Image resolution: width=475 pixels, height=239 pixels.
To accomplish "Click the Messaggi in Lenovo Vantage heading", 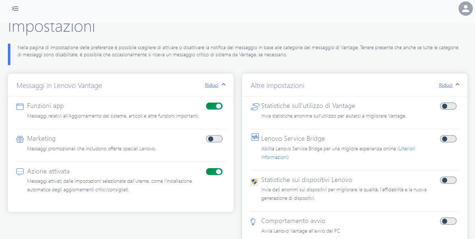I will [x=59, y=85].
